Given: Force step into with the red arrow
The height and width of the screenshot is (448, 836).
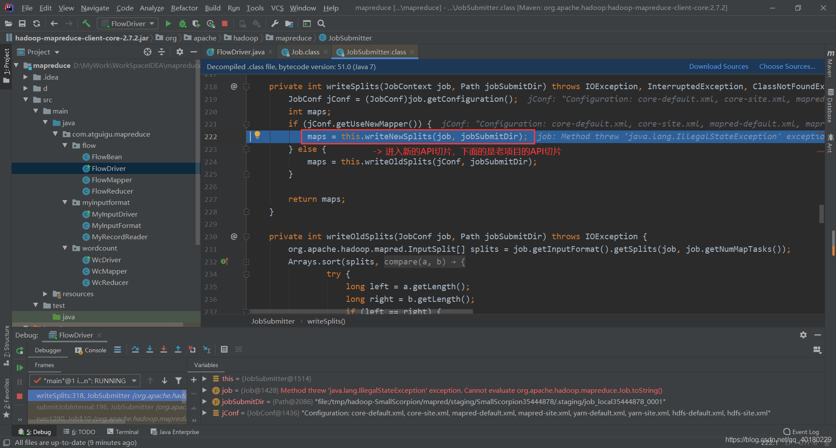Looking at the screenshot, I should coord(164,349).
